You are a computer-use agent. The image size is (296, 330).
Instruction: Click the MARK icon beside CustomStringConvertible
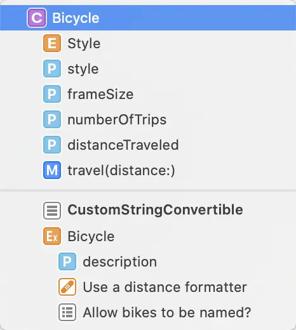[52, 211]
